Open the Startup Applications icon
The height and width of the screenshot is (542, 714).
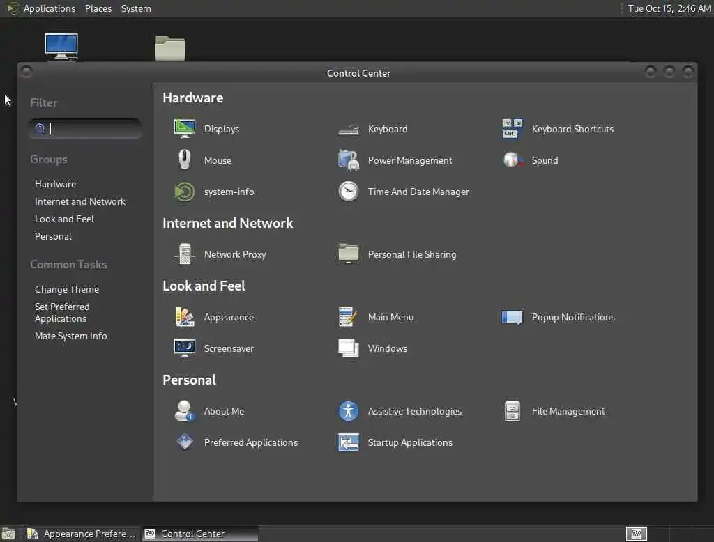(x=349, y=442)
